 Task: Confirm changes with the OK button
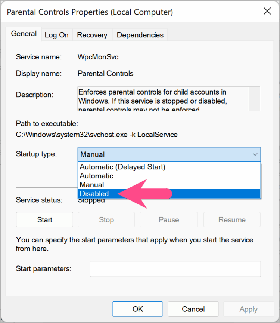(137, 309)
